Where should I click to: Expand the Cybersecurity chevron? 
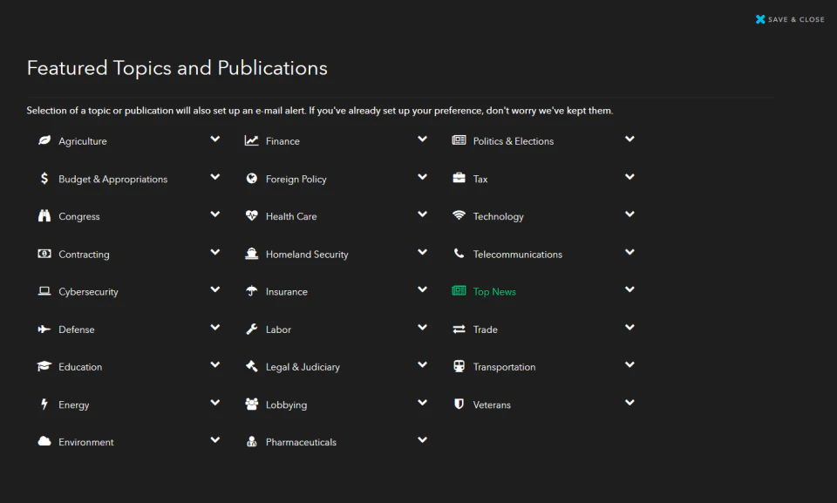[x=215, y=289]
